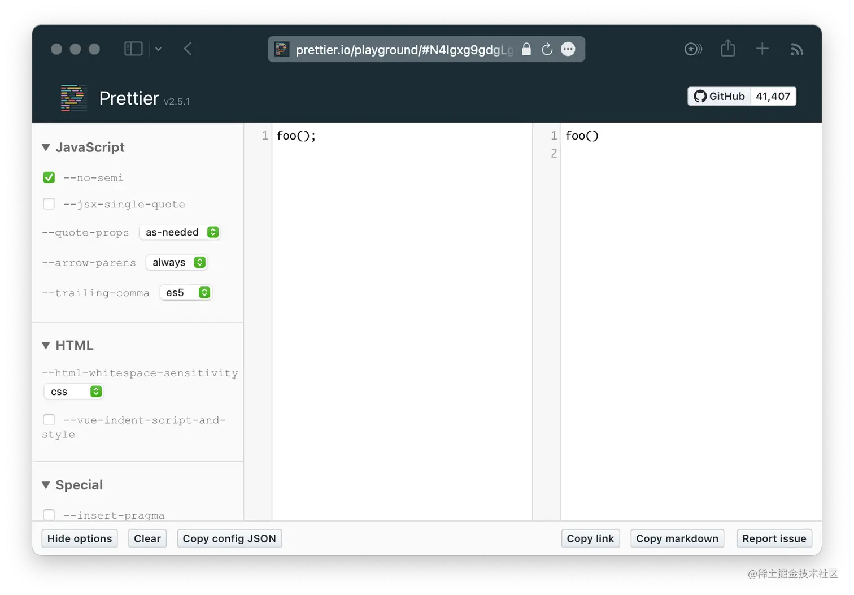The image size is (854, 595).
Task: Click the star extension icon in the toolbar
Action: (x=693, y=49)
